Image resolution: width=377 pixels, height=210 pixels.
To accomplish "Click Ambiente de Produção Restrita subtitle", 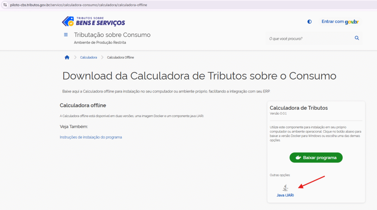I will point(100,43).
